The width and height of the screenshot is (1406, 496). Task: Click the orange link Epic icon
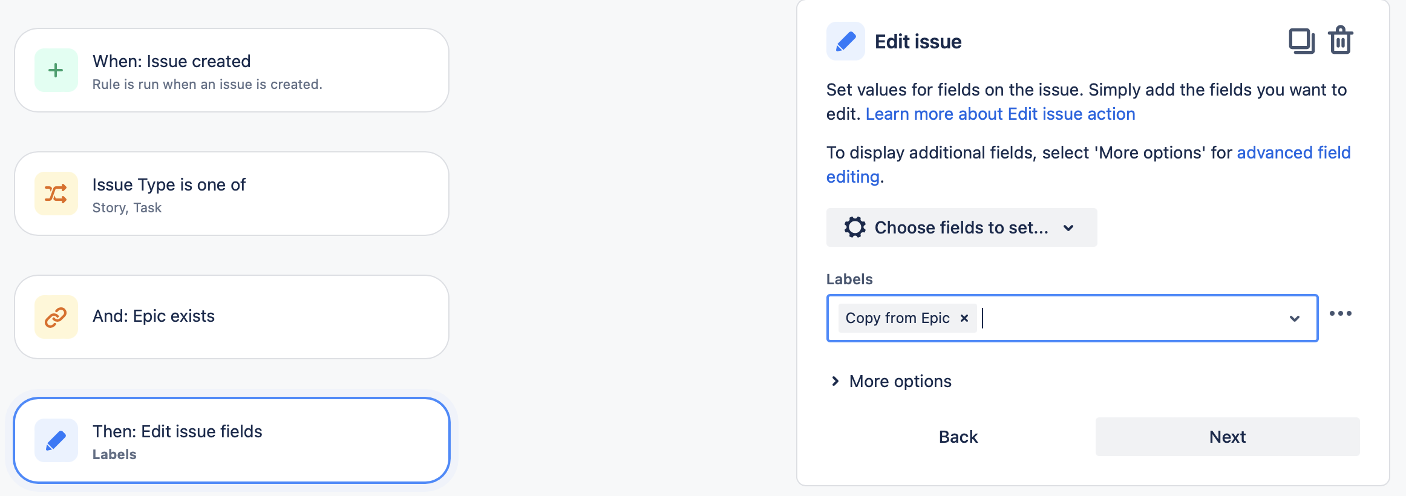(x=56, y=317)
